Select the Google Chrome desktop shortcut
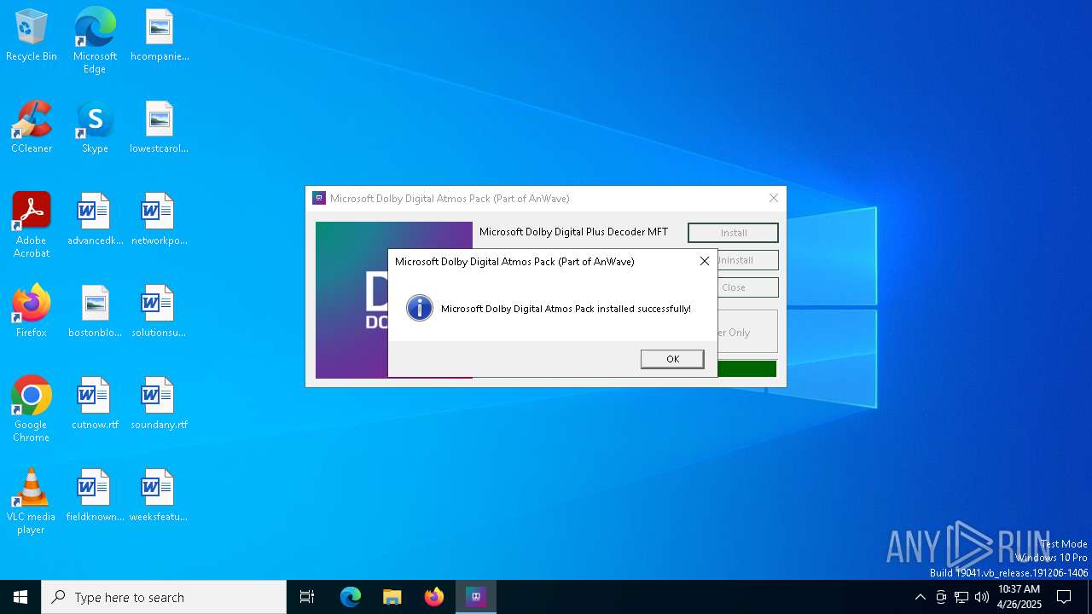This screenshot has width=1092, height=614. (32, 409)
